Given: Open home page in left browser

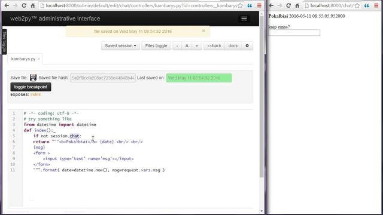Looking at the screenshot, I should point(33,5).
